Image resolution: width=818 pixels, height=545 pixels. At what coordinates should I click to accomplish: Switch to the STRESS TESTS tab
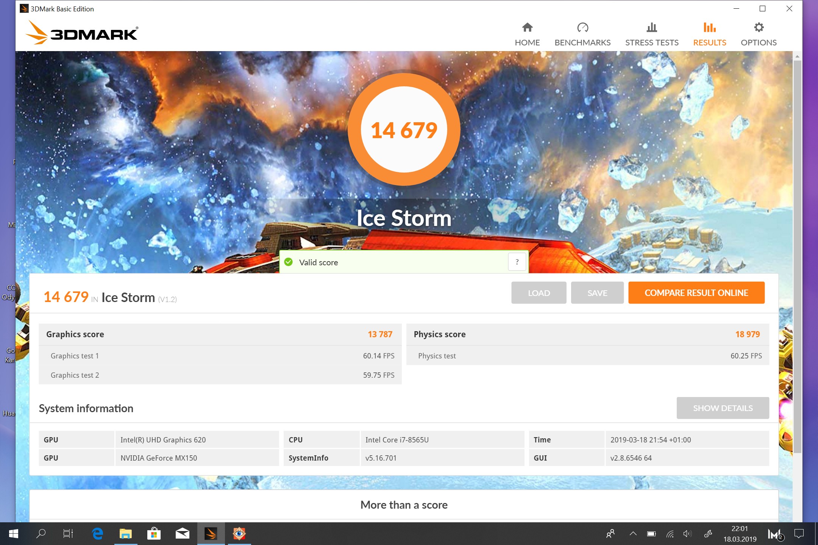(x=652, y=34)
